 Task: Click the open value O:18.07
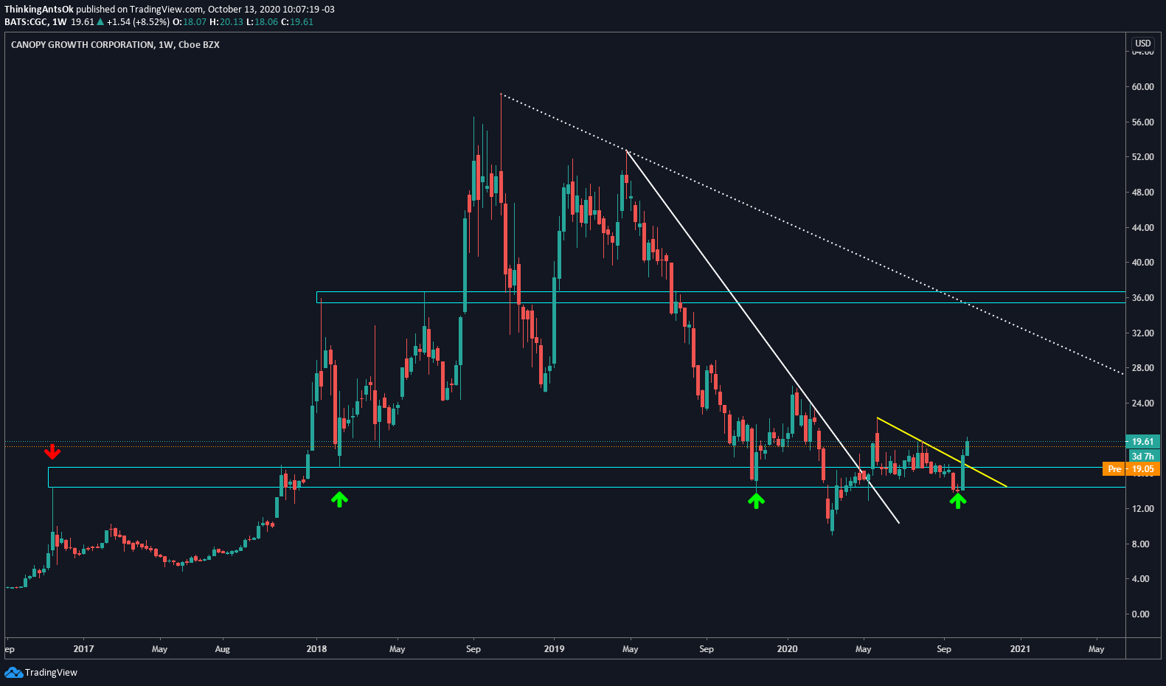190,22
